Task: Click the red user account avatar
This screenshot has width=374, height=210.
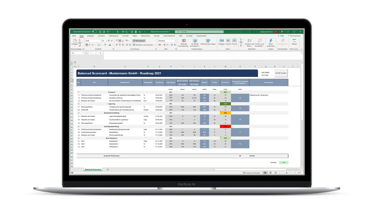Action: pyautogui.click(x=276, y=32)
